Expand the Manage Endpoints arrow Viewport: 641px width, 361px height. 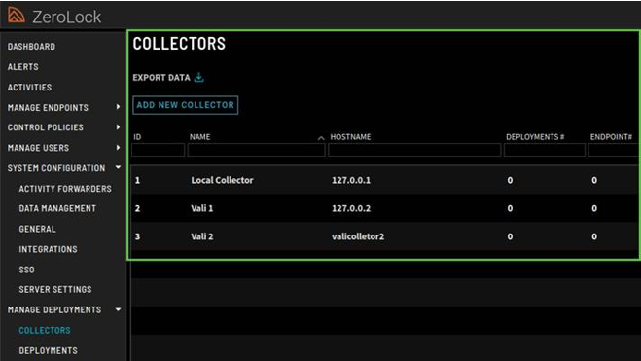(118, 107)
